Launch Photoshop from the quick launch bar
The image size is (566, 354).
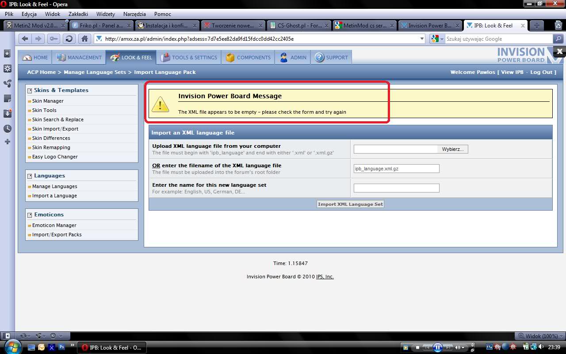[61, 347]
